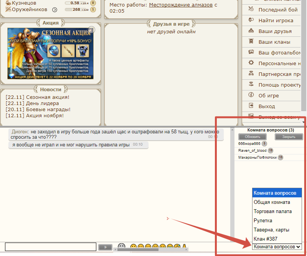Click the chat message input field
Image resolution: width=307 pixels, height=256 pixels.
[51, 247]
